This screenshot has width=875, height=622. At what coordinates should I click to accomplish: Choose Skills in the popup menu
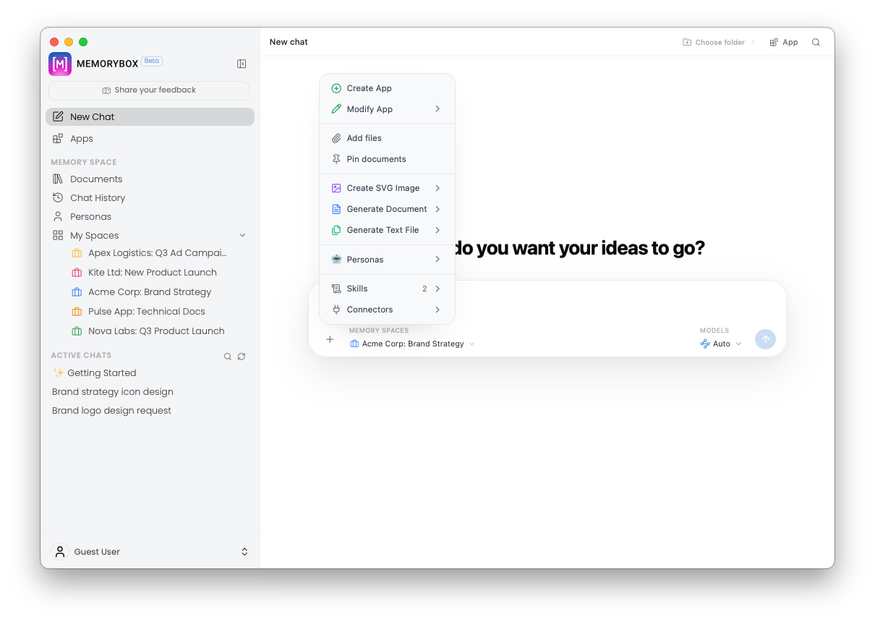(x=387, y=289)
